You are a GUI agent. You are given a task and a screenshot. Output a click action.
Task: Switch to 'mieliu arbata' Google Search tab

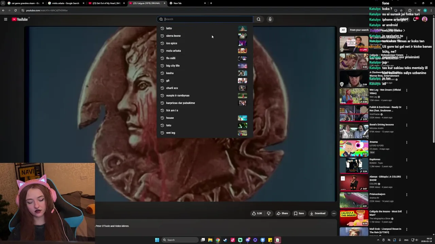tap(66, 3)
